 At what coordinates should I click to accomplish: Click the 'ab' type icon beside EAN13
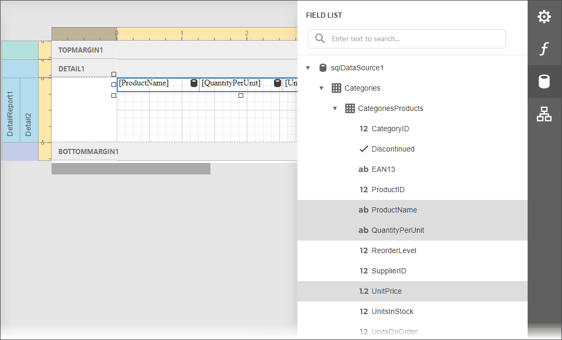click(363, 169)
